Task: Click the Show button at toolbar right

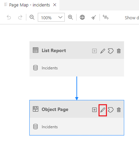Action: point(132,18)
